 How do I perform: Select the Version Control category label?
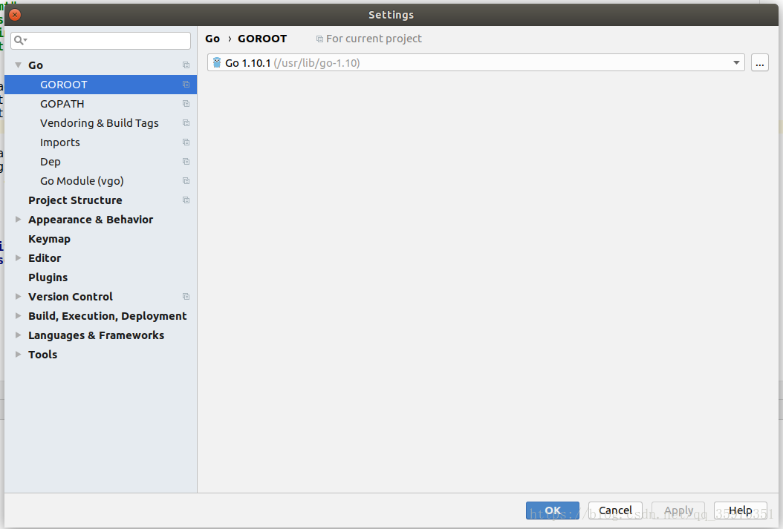pyautogui.click(x=71, y=297)
